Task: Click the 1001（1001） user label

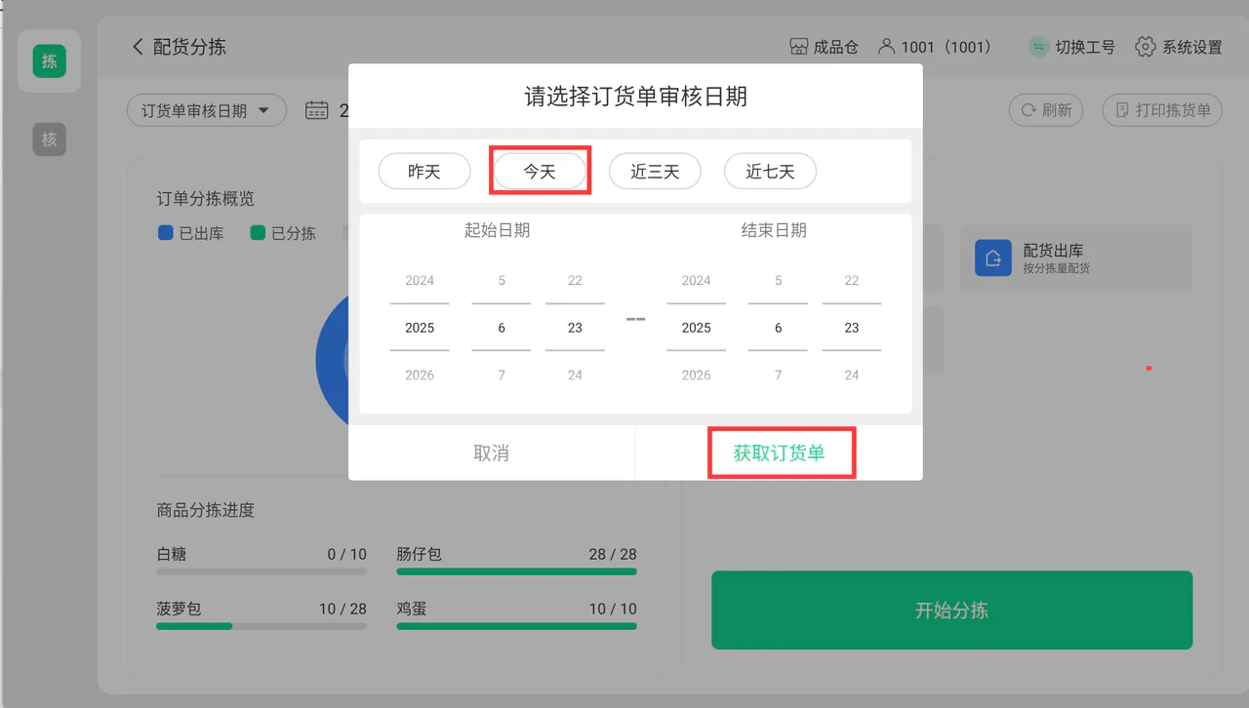Action: click(x=947, y=47)
